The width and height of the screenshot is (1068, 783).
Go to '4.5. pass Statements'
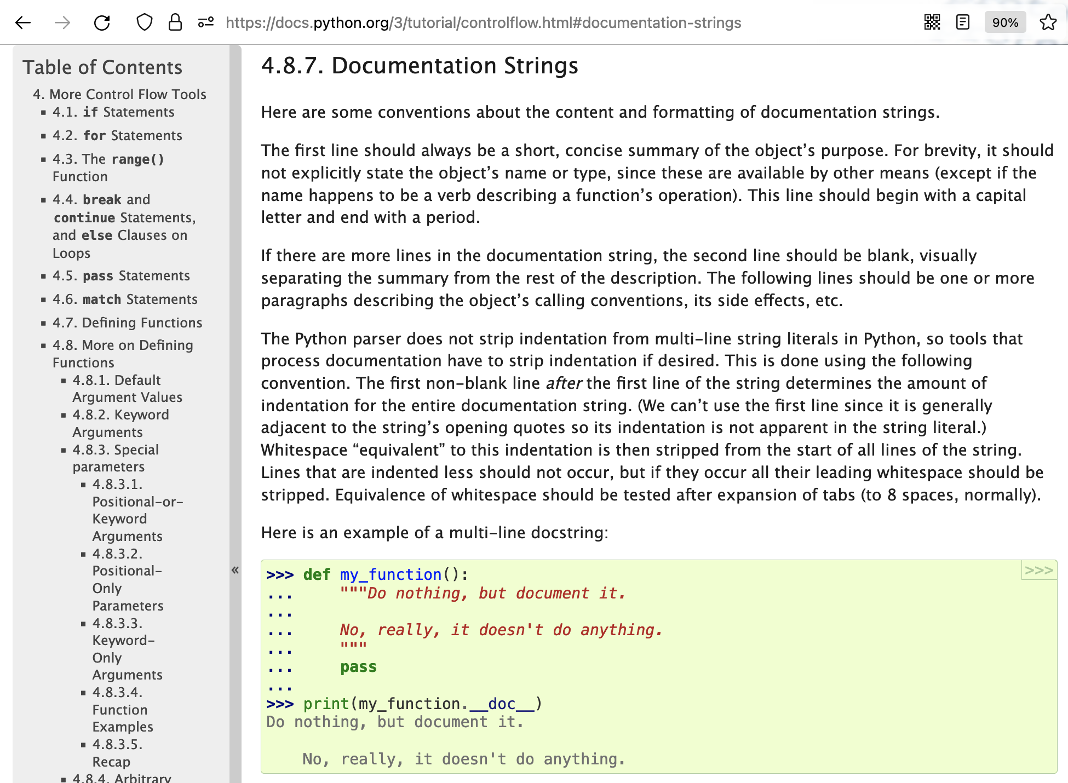click(x=121, y=275)
